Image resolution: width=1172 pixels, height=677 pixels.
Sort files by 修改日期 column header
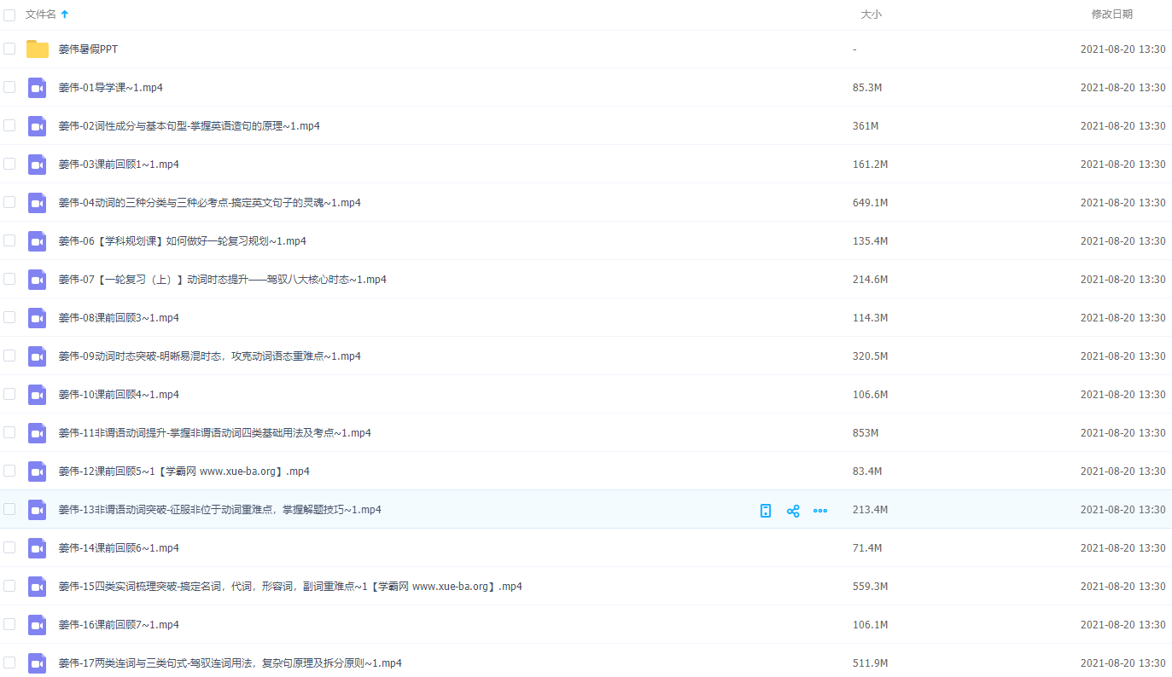tap(1111, 14)
